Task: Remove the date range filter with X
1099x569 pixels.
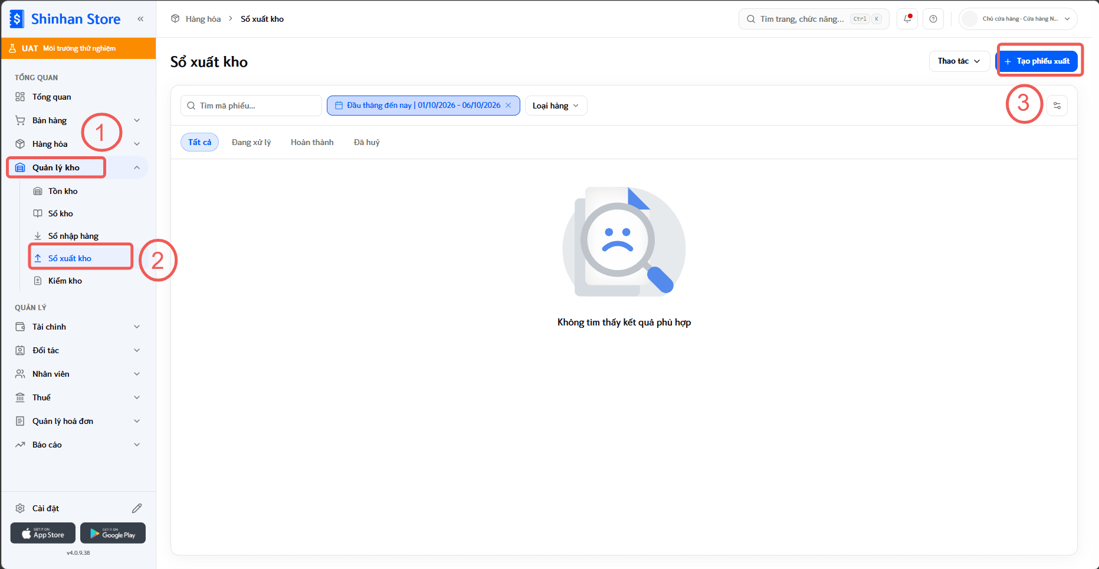Action: tap(508, 106)
